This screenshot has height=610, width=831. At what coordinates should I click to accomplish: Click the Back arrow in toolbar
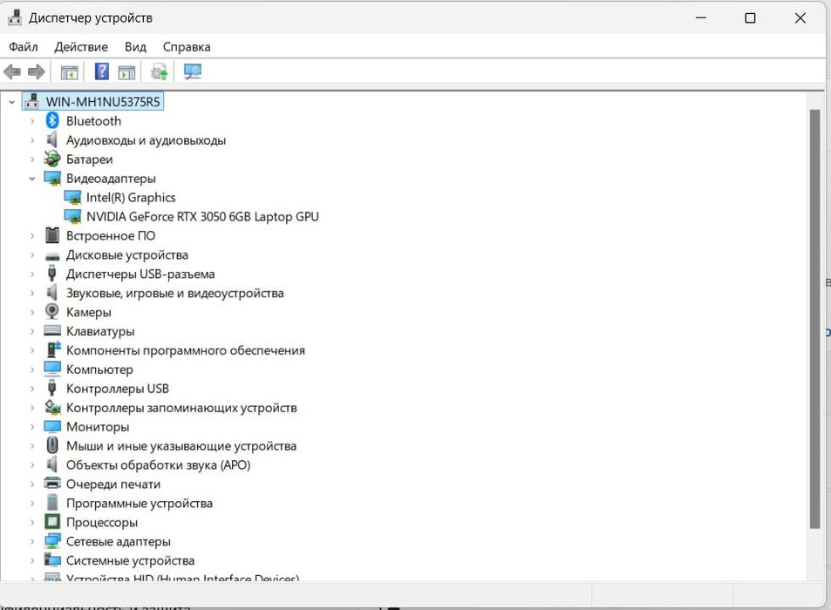pos(12,71)
